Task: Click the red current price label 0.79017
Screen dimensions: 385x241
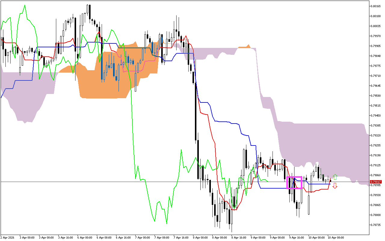Action: [376, 182]
